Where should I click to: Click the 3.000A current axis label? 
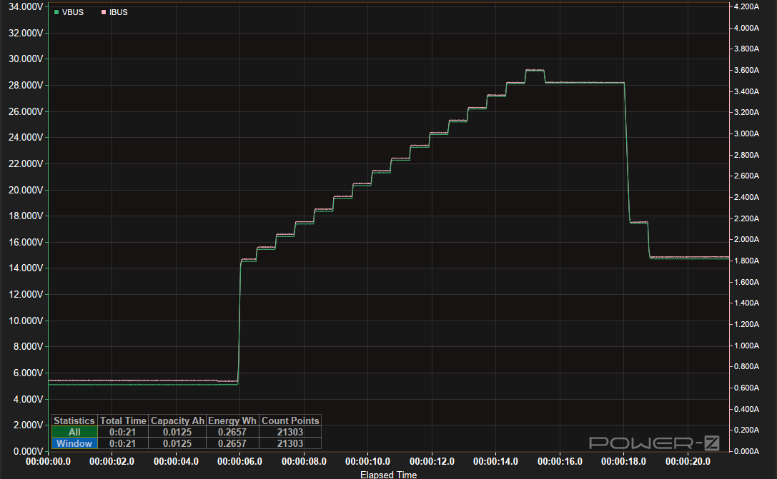click(x=746, y=133)
